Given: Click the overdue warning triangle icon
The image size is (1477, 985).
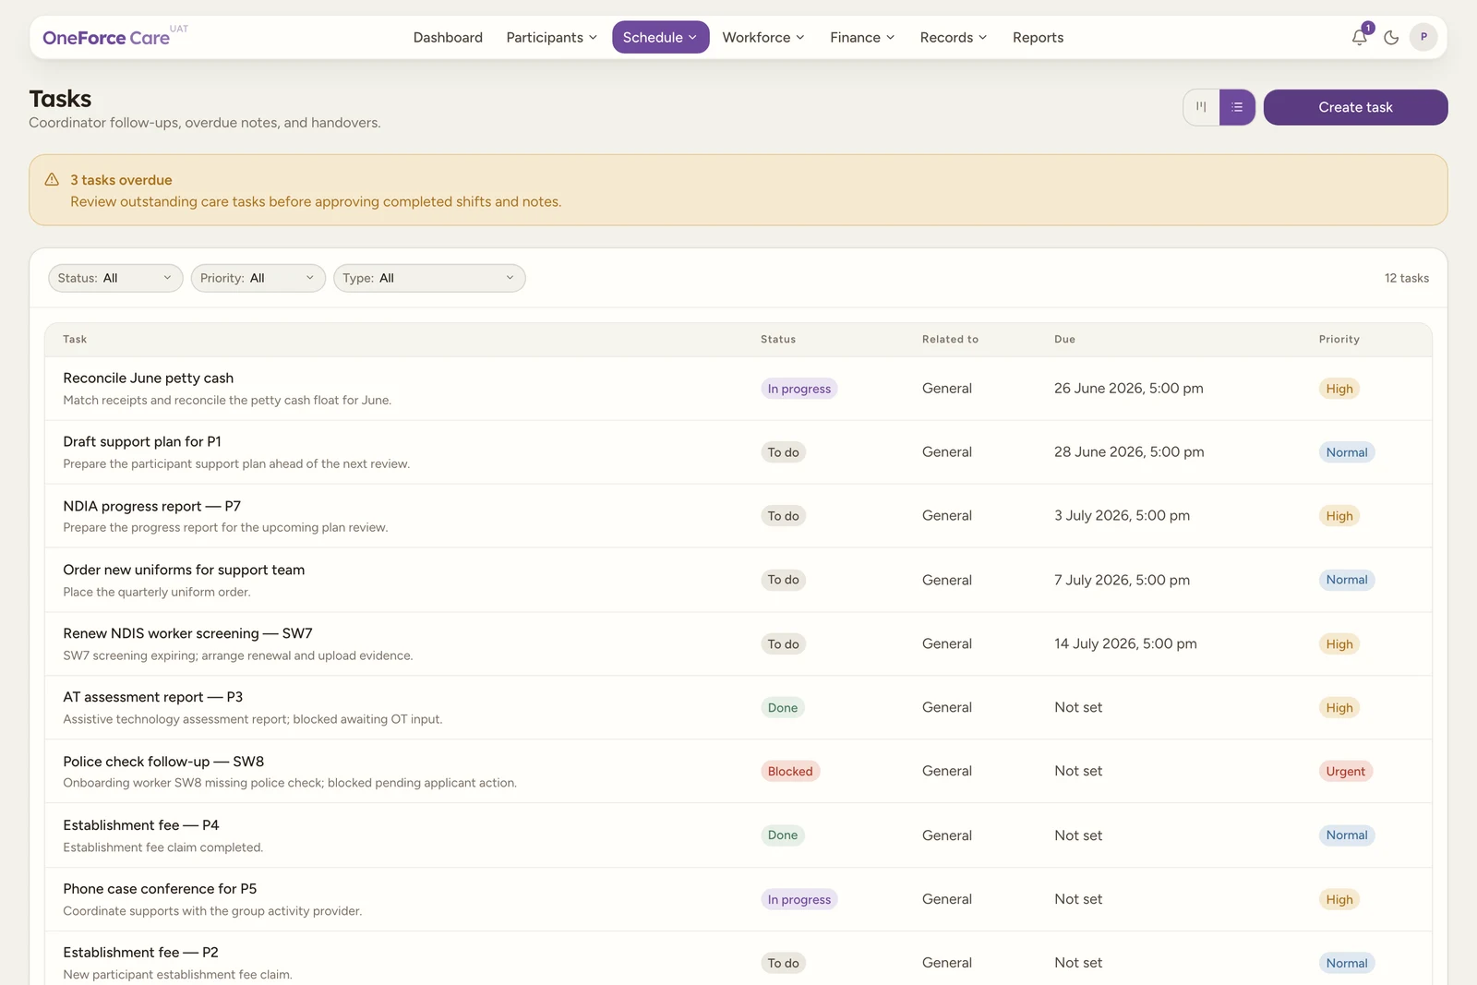Looking at the screenshot, I should pyautogui.click(x=52, y=180).
